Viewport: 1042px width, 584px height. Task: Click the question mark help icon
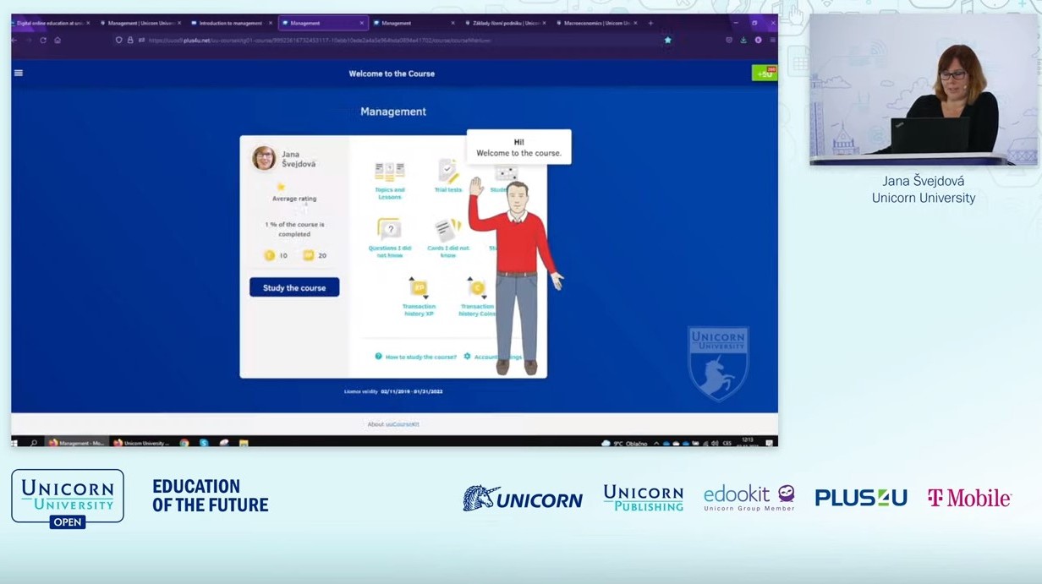coord(378,357)
